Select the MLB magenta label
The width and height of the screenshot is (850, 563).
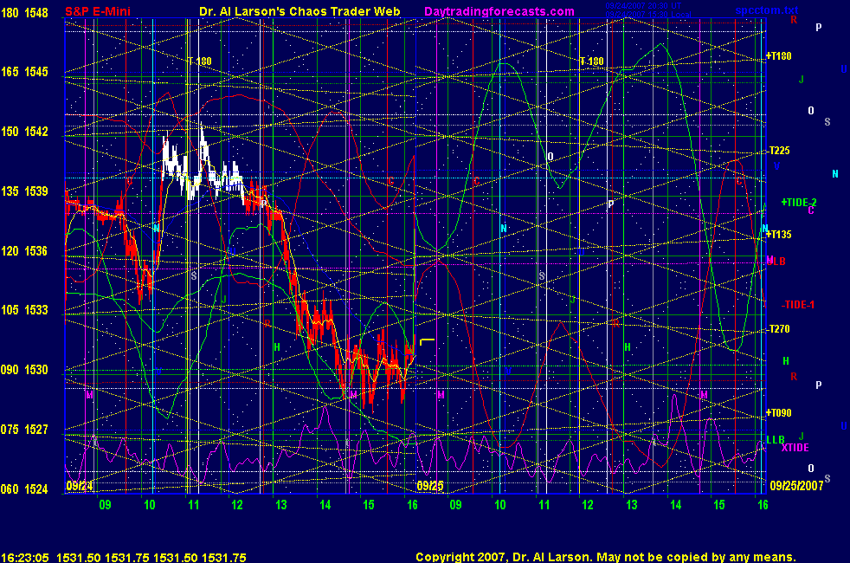pos(776,261)
